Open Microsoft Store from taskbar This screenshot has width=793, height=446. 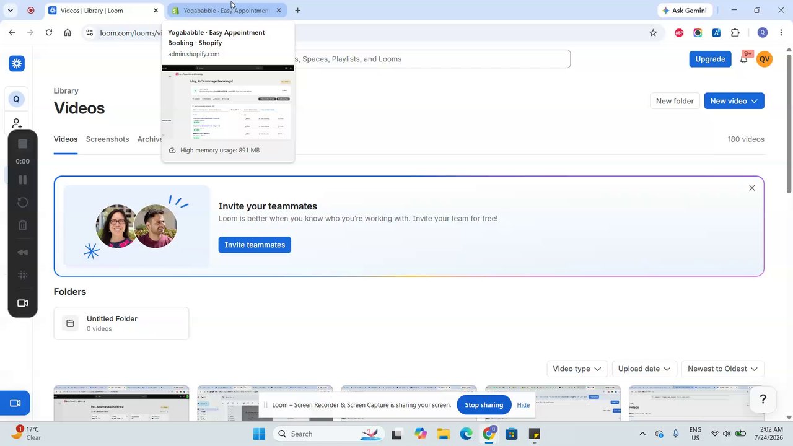(x=512, y=434)
